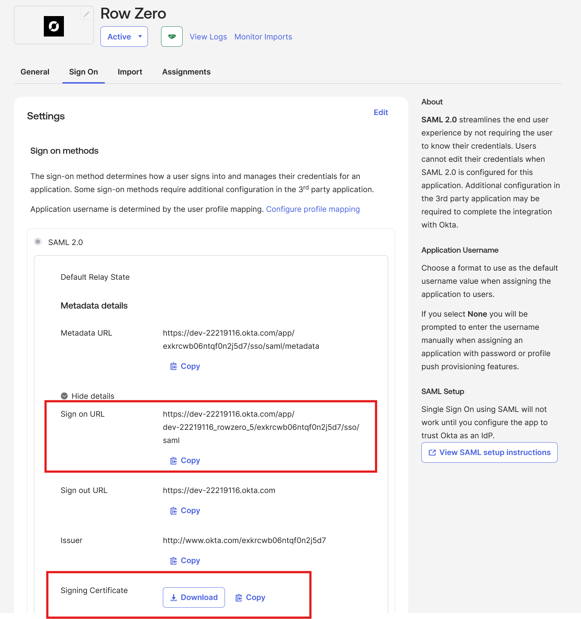Select the Sign On tab
This screenshot has height=619, width=581.
(83, 72)
